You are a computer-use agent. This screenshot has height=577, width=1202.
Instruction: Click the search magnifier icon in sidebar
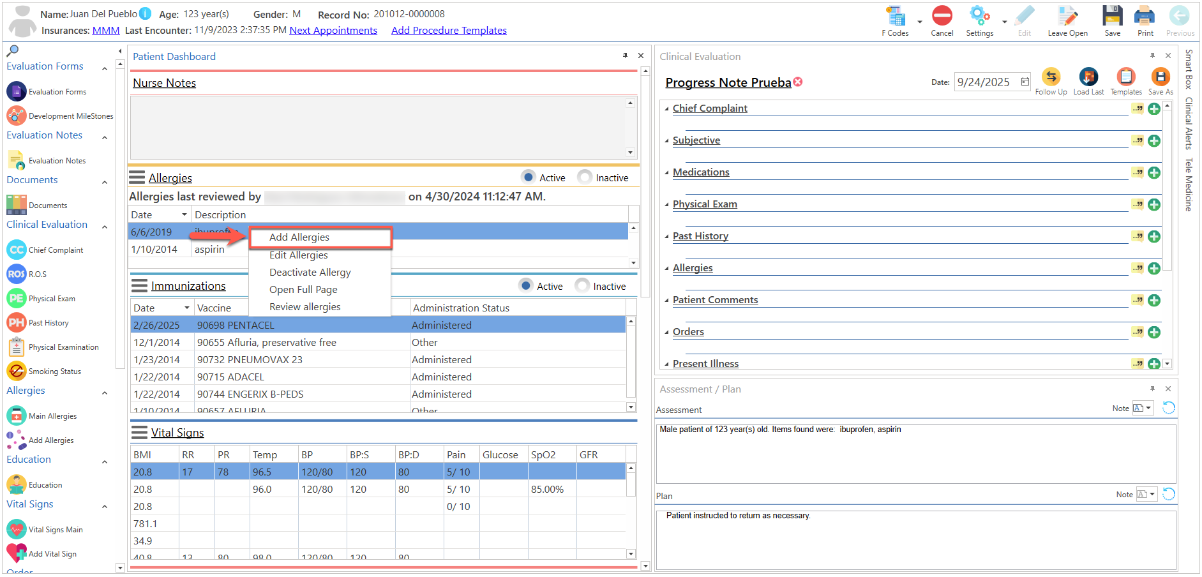[x=12, y=50]
